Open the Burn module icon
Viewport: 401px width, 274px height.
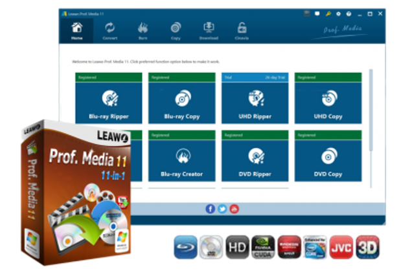143,30
